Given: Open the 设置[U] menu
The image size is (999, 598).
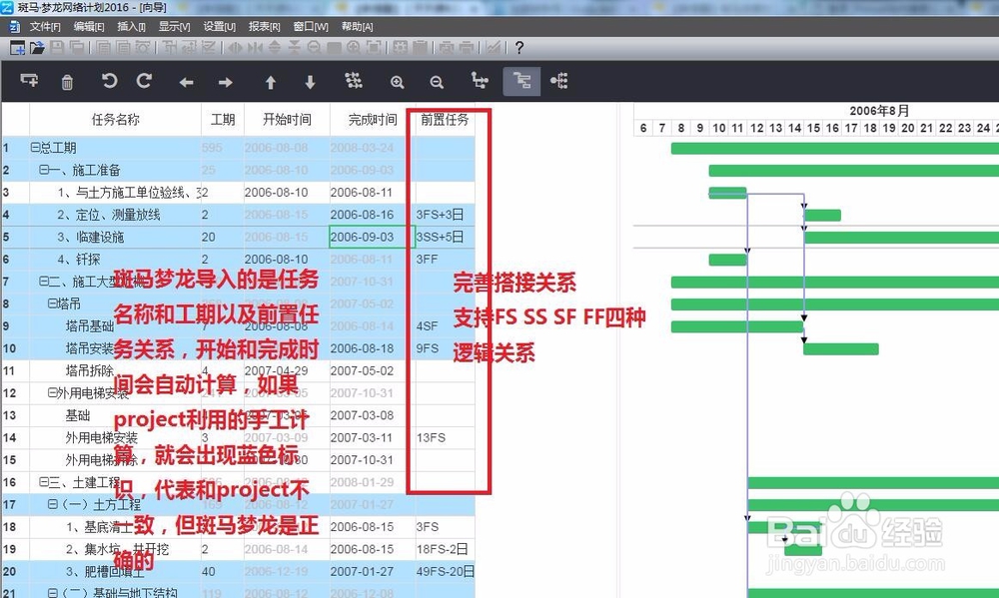Looking at the screenshot, I should pyautogui.click(x=219, y=27).
